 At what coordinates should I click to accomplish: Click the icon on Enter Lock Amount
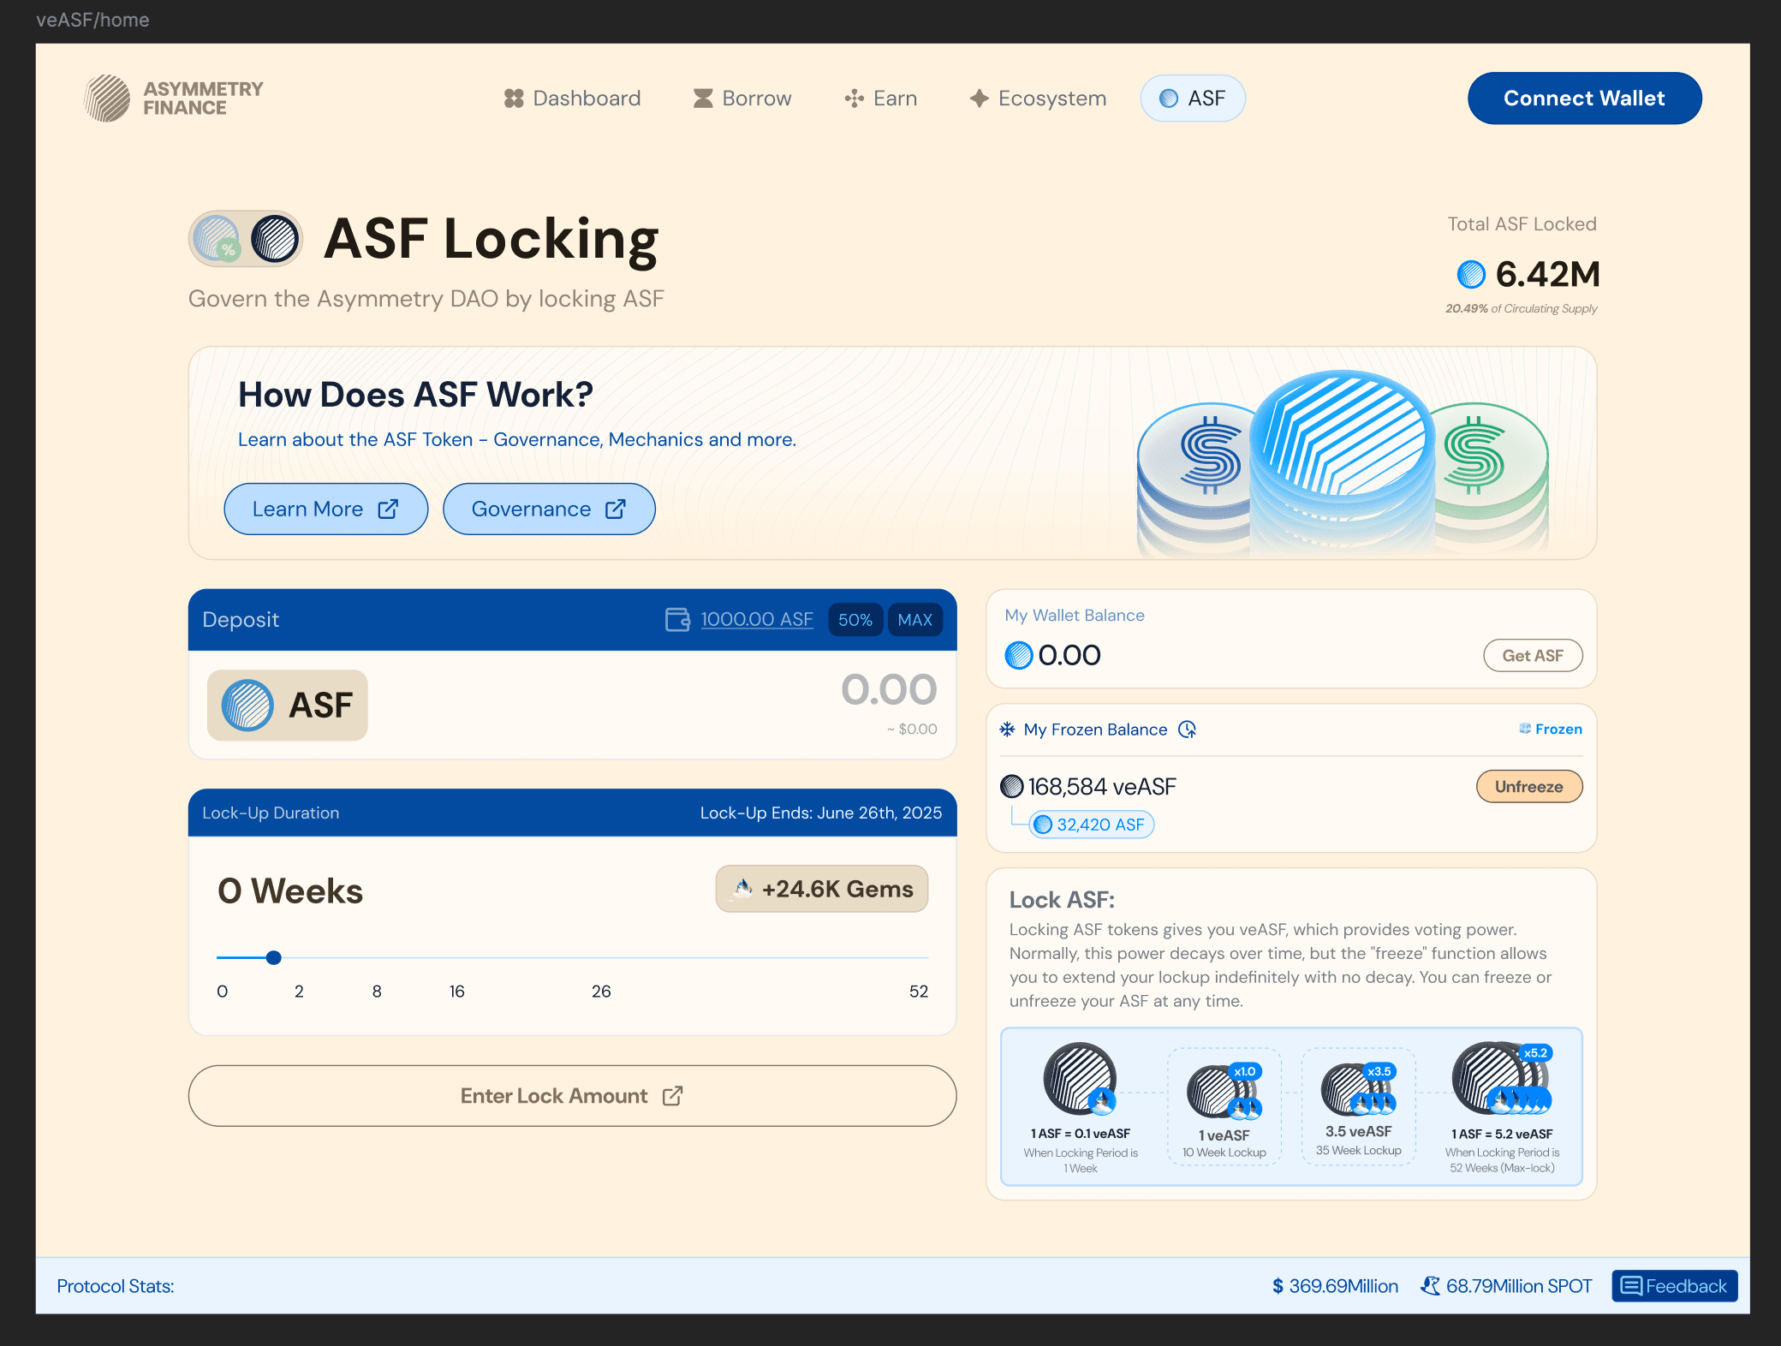[x=673, y=1095]
